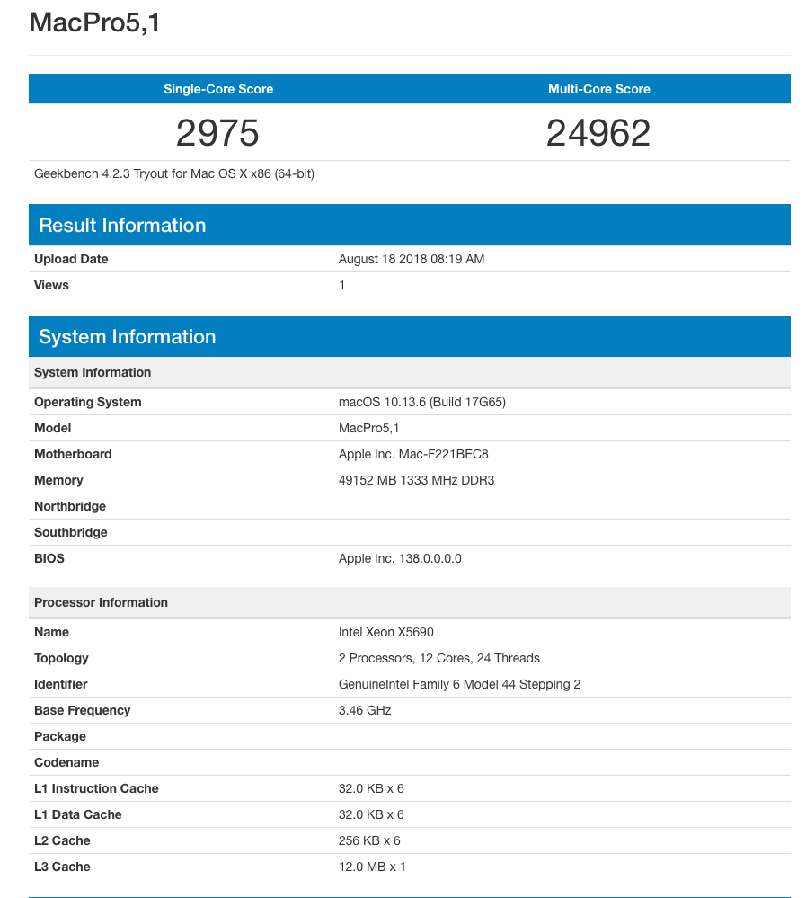Viewport: 806px width, 898px height.
Task: Click the Northbridge label
Action: [70, 506]
